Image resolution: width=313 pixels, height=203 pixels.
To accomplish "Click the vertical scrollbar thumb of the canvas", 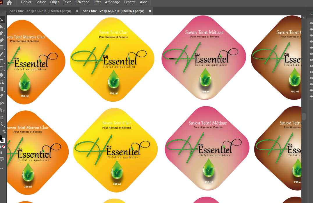I will 304,116.
